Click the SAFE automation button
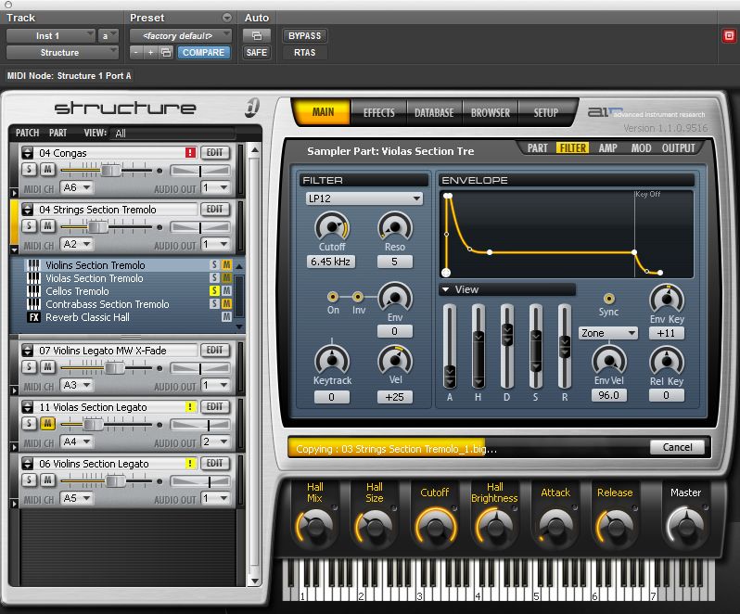The width and height of the screenshot is (740, 614). 257,52
